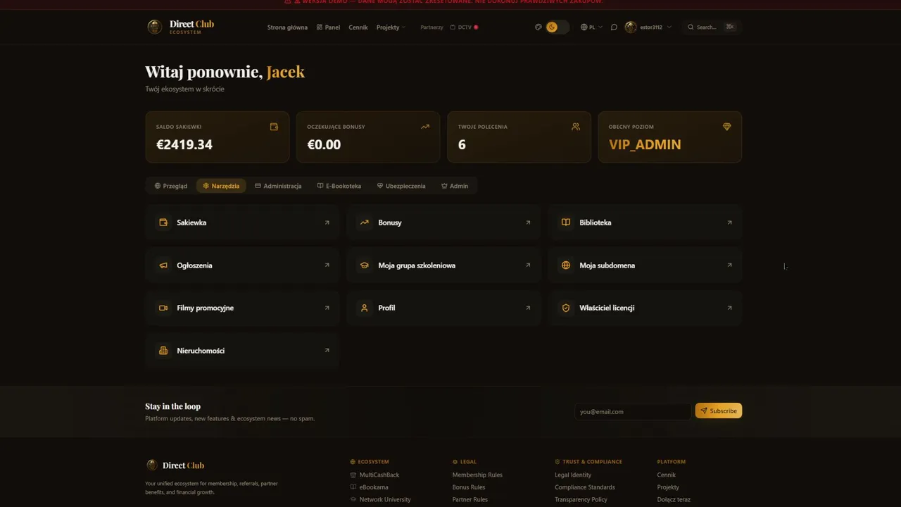Click the €2419.34 wallet balance value
The width and height of the screenshot is (901, 507).
click(184, 144)
